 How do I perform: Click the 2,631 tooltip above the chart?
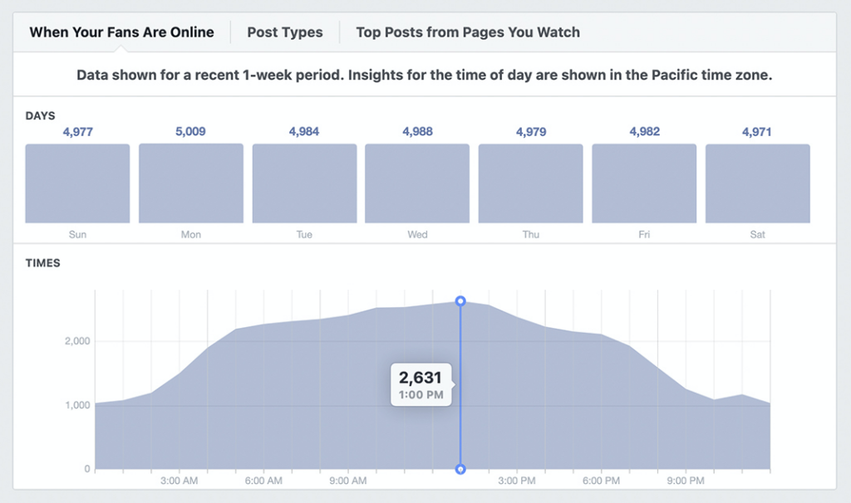(421, 382)
